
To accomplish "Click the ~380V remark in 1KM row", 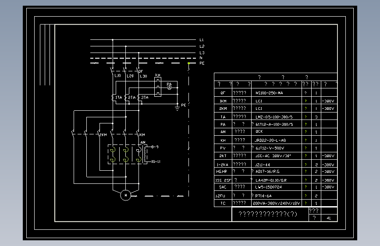I will coord(328,101).
